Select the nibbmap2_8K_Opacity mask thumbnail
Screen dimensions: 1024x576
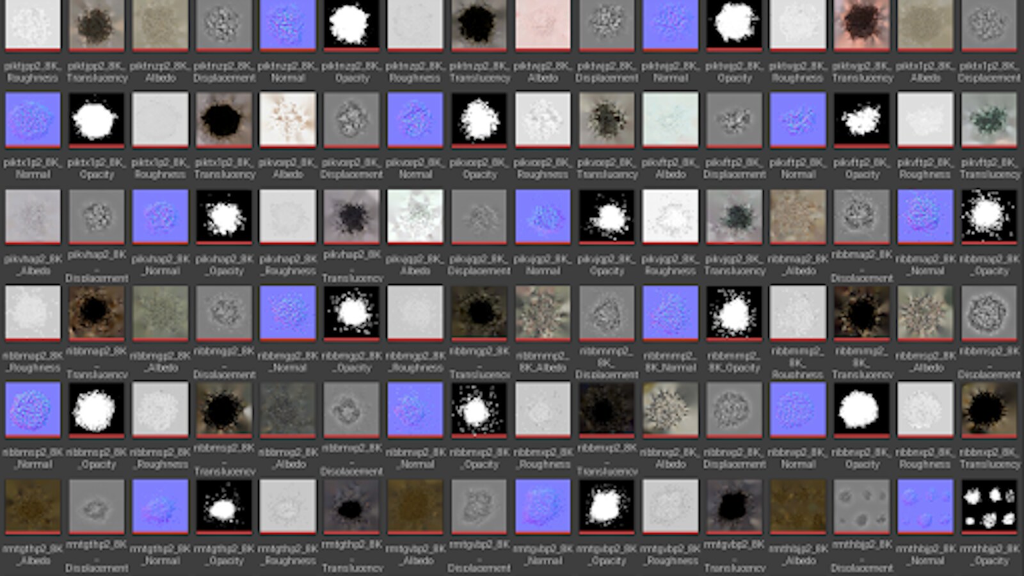coord(989,216)
